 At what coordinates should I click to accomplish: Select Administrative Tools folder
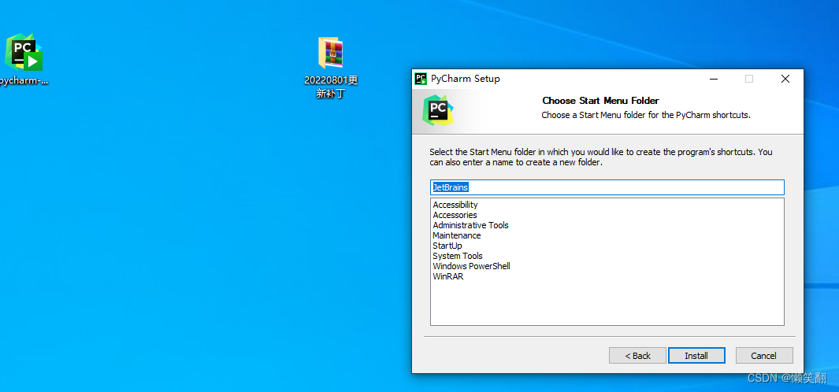[471, 225]
